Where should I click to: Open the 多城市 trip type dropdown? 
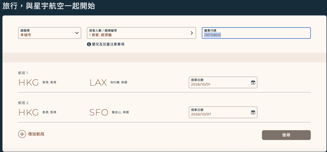pyautogui.click(x=50, y=33)
